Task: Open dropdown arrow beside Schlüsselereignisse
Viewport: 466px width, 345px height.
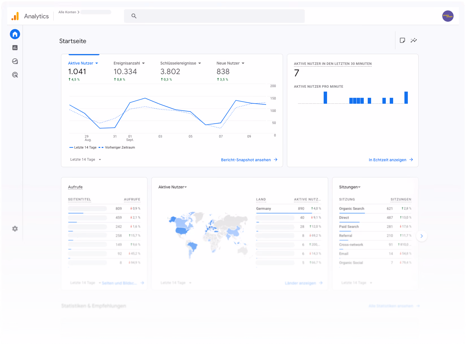Action: tap(200, 63)
